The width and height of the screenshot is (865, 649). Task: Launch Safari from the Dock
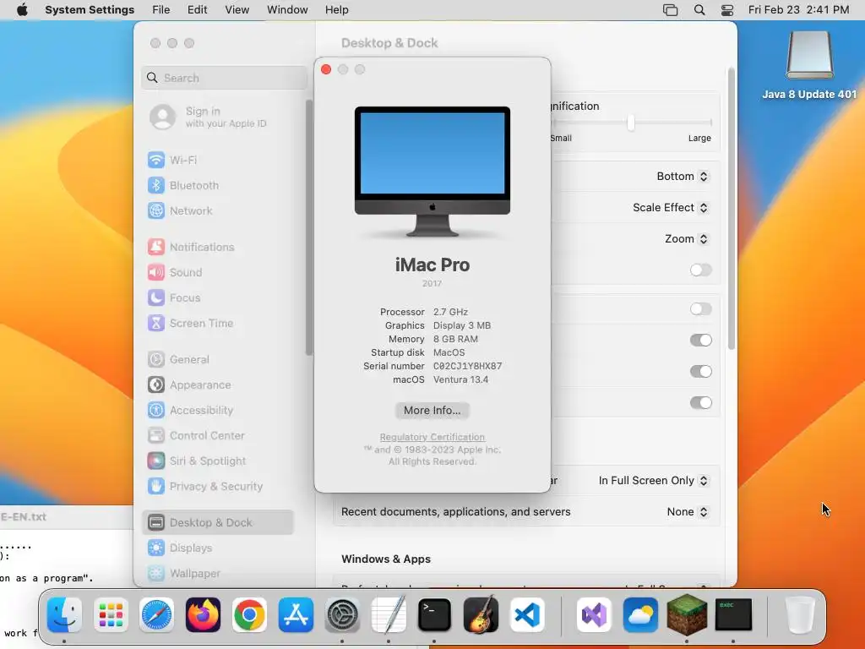pos(156,615)
